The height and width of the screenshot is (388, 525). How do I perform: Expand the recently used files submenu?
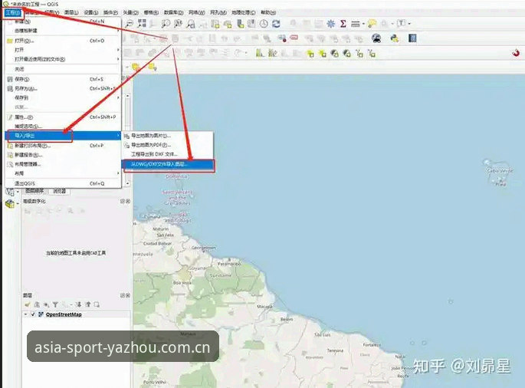coord(64,59)
